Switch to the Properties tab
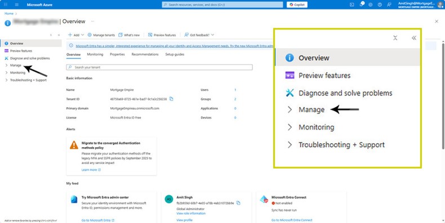This screenshot has height=223, width=445. coord(117,54)
